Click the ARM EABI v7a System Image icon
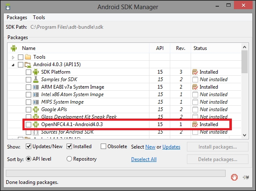 36,87
